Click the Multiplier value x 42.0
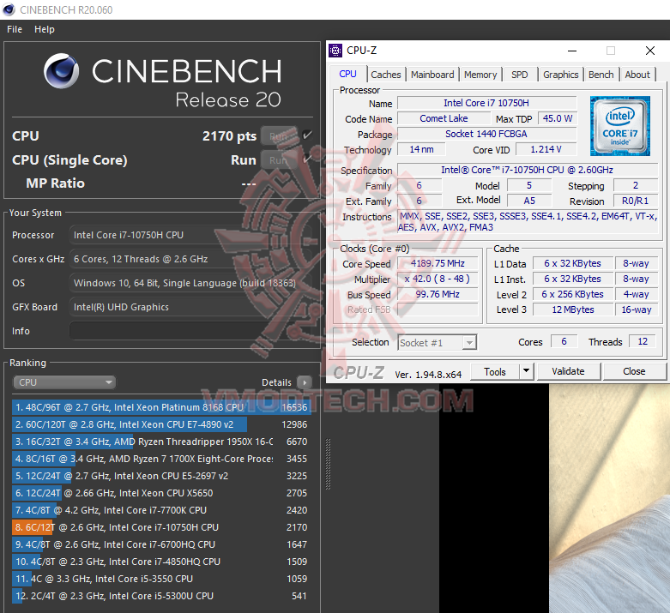The height and width of the screenshot is (613, 670). click(438, 279)
